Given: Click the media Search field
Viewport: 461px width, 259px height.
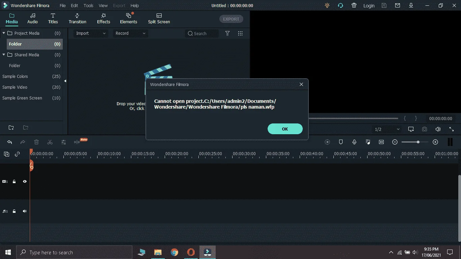Looking at the screenshot, I should tap(202, 33).
